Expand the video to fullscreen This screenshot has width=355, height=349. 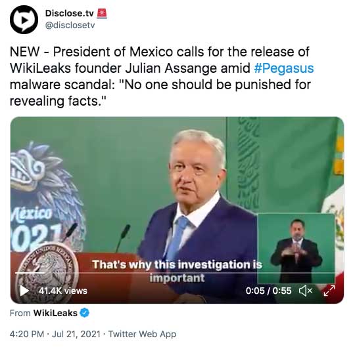pyautogui.click(x=329, y=291)
